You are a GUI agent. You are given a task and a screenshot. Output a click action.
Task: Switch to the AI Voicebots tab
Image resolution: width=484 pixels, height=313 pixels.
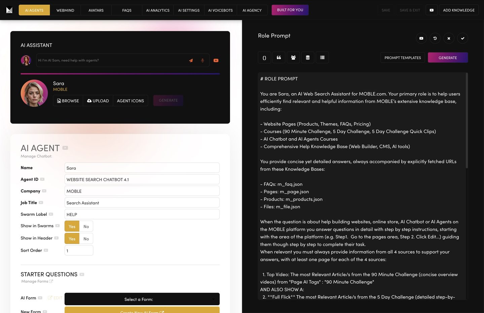pos(220,10)
